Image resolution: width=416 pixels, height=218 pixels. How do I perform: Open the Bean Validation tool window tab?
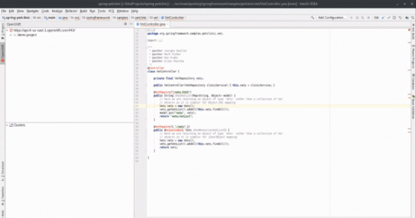click(x=414, y=107)
